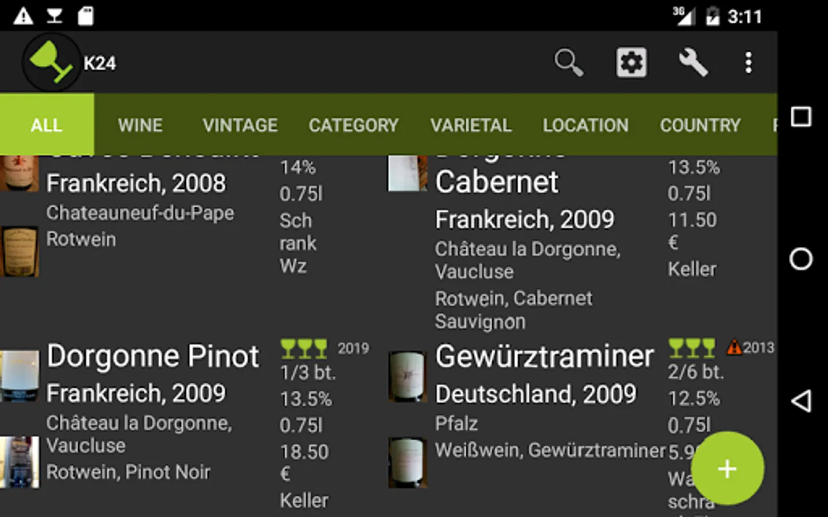Tap the warning notification icon in status bar
Image resolution: width=828 pixels, height=517 pixels.
(23, 16)
